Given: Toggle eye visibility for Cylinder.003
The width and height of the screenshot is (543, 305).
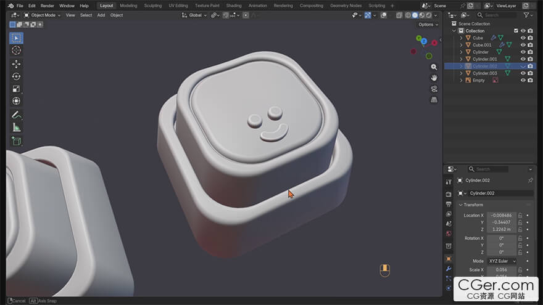Looking at the screenshot, I should [x=523, y=73].
